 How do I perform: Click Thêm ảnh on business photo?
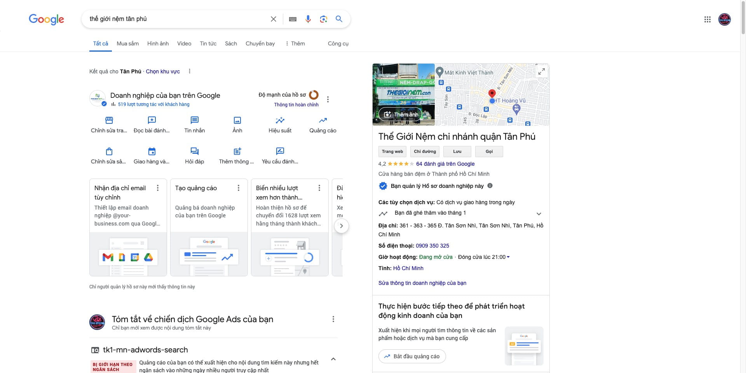(401, 115)
